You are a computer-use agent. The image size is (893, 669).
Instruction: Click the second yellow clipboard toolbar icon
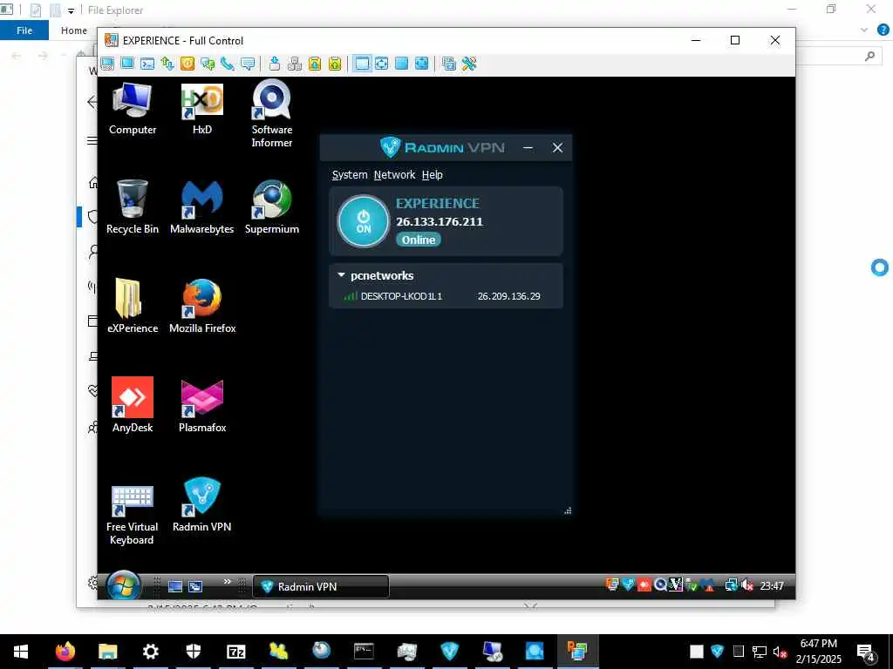335,64
